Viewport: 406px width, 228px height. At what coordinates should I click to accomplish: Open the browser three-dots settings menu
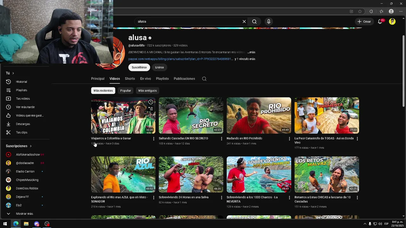click(401, 11)
